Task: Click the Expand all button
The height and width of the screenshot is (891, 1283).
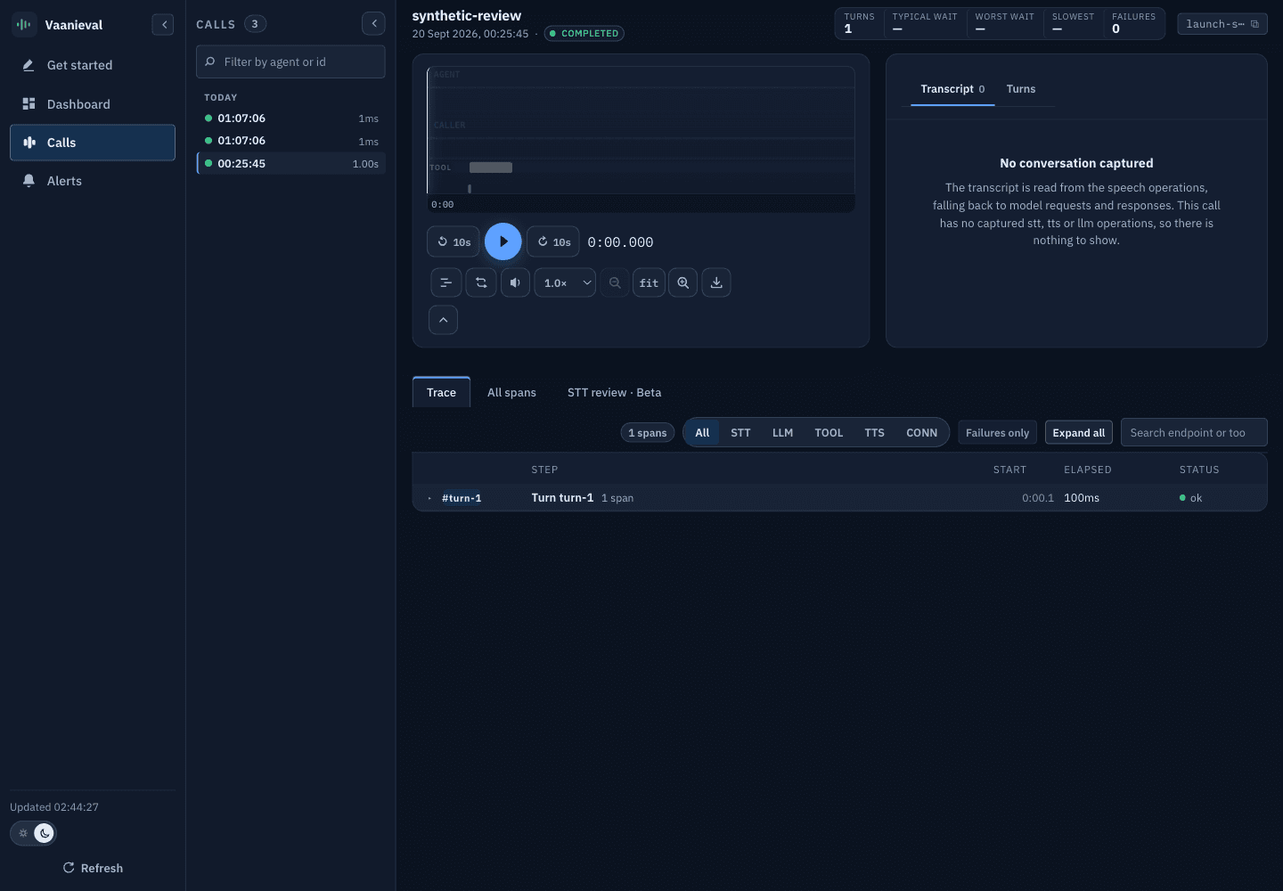Action: (x=1078, y=433)
